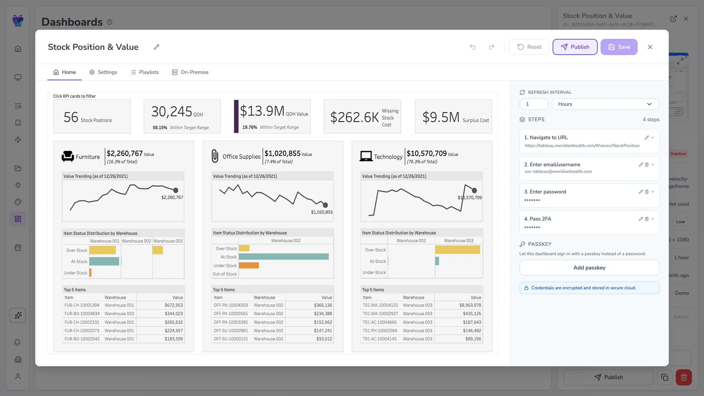Click the duplicate icon in side panel
The width and height of the screenshot is (704, 396).
(x=665, y=377)
